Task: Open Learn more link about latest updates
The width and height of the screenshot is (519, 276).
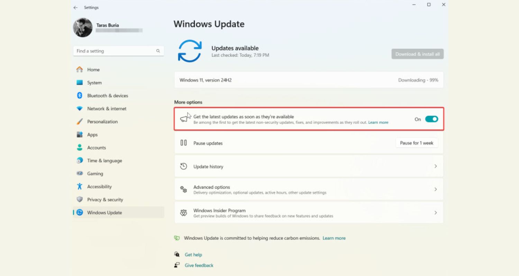Action: pyautogui.click(x=378, y=122)
